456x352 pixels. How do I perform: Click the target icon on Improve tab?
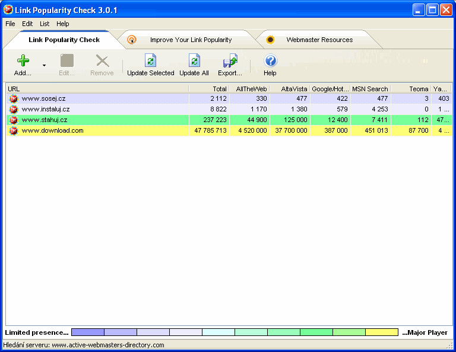pos(132,40)
